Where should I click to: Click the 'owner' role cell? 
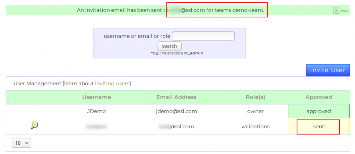click(x=255, y=111)
